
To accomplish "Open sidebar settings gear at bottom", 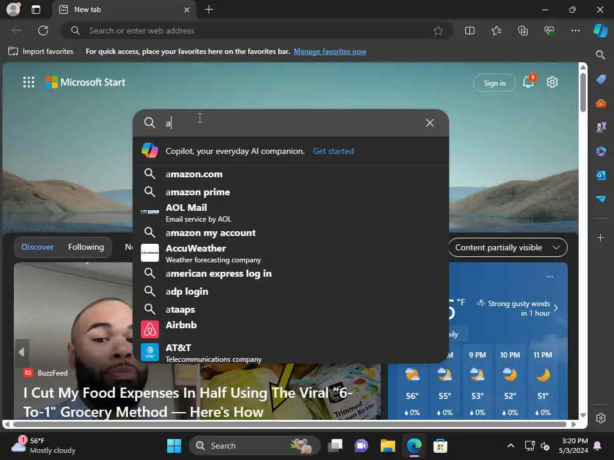I will click(x=601, y=418).
